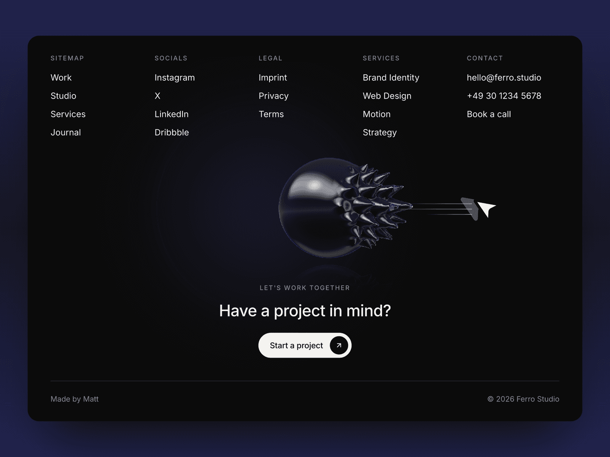Click the LEGAL column heading
The height and width of the screenshot is (457, 610).
(270, 58)
